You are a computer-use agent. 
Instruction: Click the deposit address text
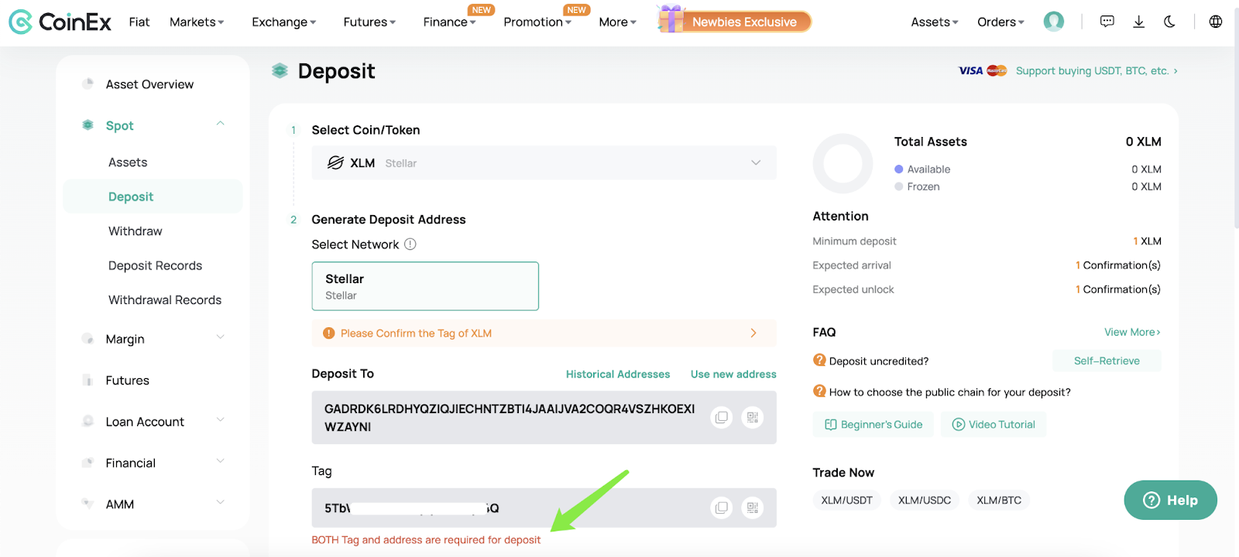pyautogui.click(x=510, y=417)
